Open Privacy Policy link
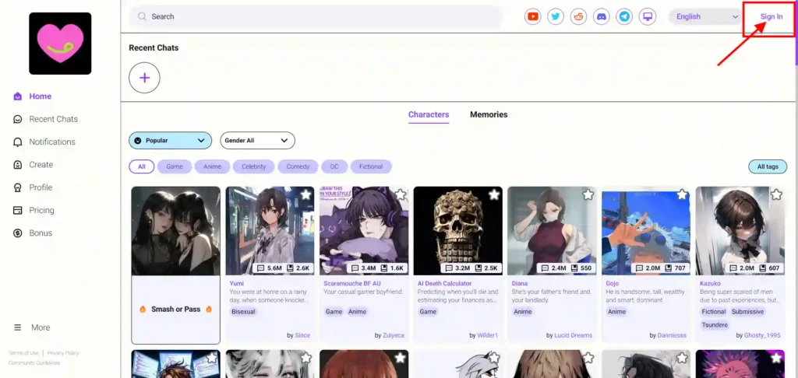Screen dimensions: 798x378 [x=63, y=353]
